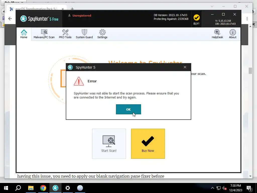Close the SpyHunter main window

235,14
